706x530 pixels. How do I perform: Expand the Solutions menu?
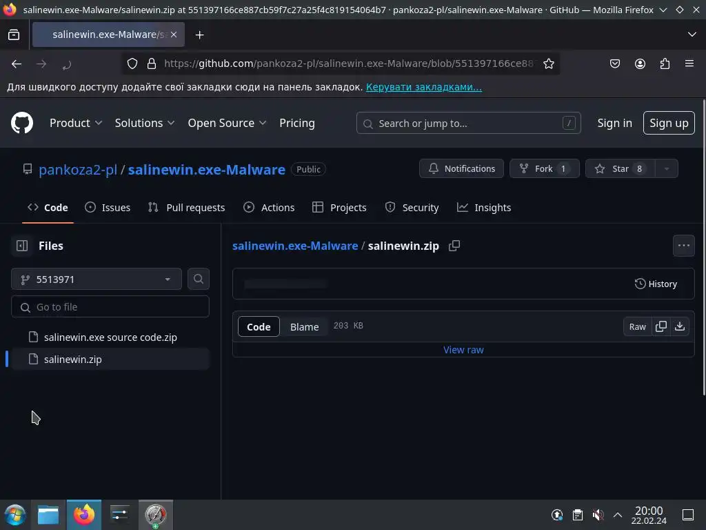tap(145, 123)
